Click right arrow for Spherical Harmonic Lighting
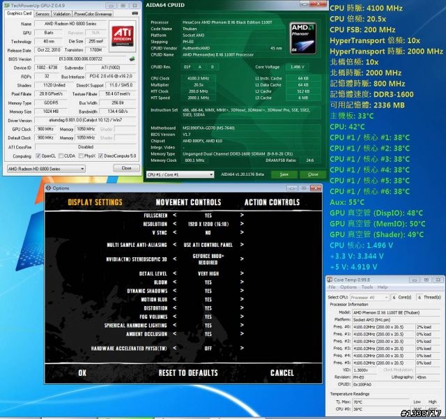Viewport: 446px width, 419px height. [242, 325]
